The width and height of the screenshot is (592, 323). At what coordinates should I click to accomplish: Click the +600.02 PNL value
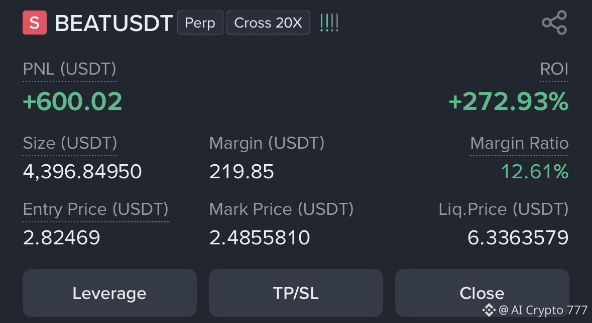pyautogui.click(x=72, y=102)
